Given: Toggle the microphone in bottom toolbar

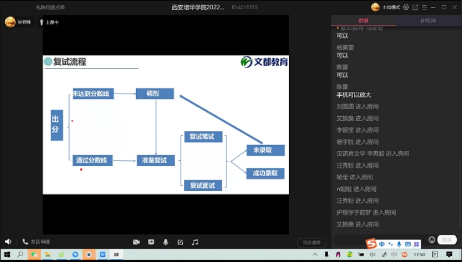Looking at the screenshot, I should point(166,242).
